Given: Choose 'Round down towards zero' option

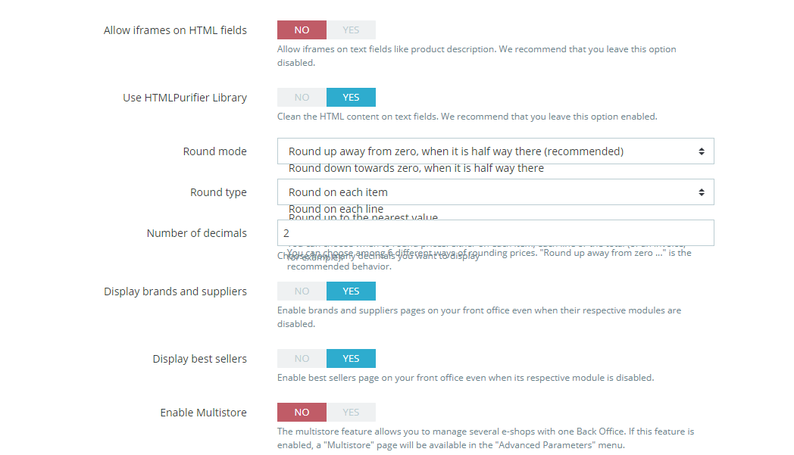Looking at the screenshot, I should coord(416,169).
